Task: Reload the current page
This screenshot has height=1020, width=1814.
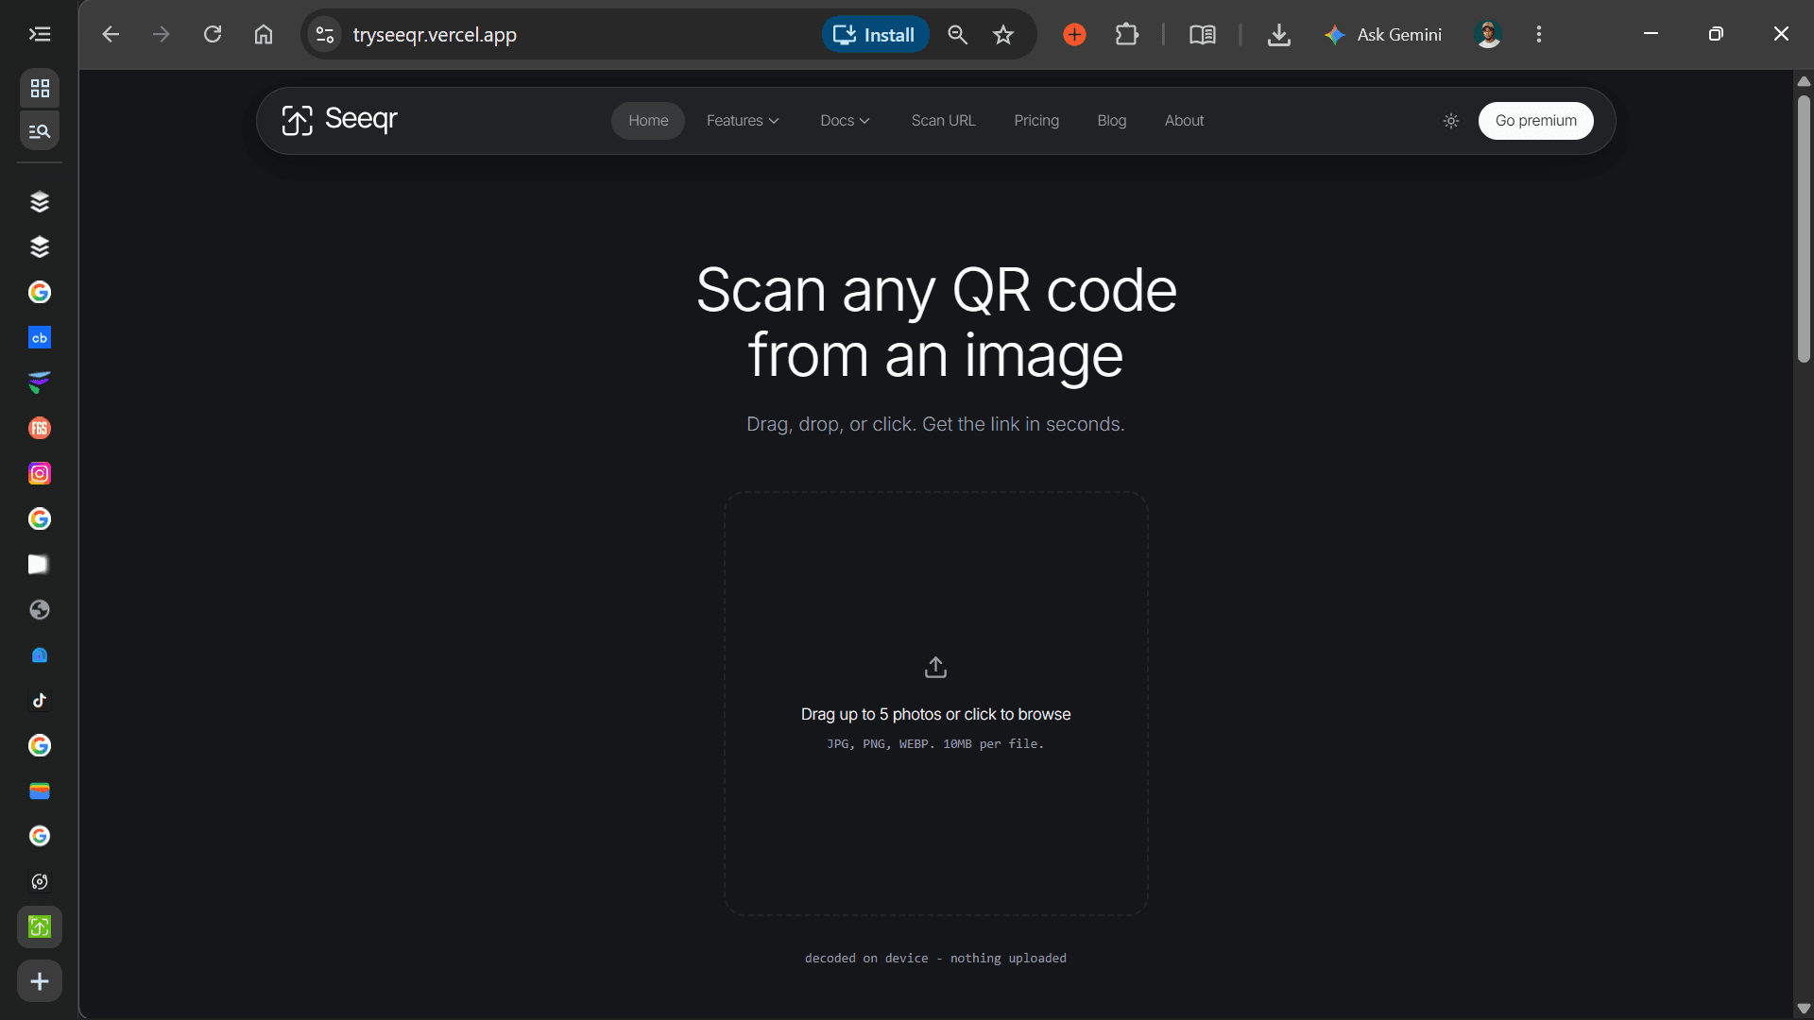Action: (213, 35)
